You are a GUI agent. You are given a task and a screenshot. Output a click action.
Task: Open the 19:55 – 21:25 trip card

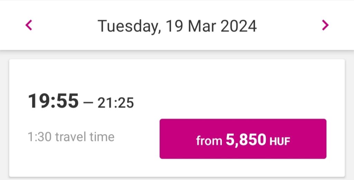tap(177, 118)
